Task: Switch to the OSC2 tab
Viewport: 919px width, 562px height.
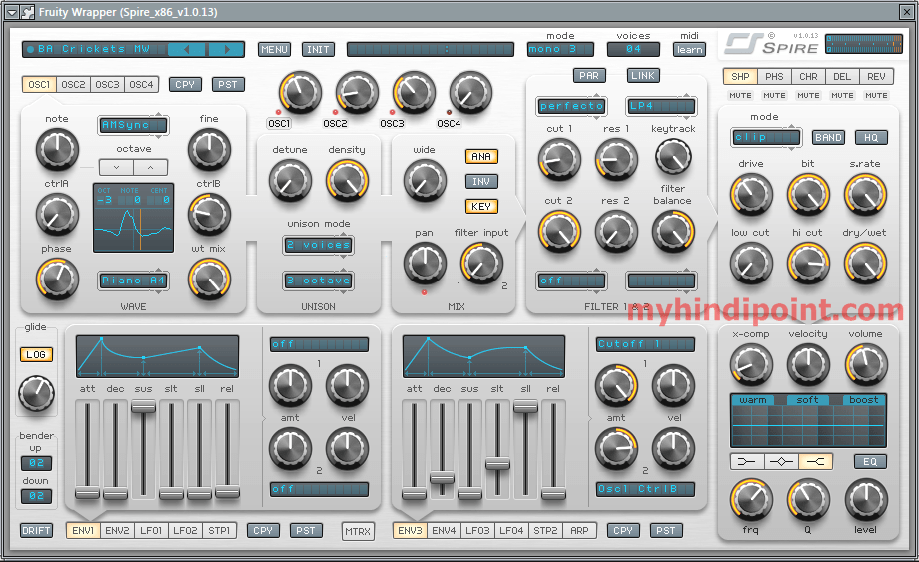Action: (x=73, y=84)
